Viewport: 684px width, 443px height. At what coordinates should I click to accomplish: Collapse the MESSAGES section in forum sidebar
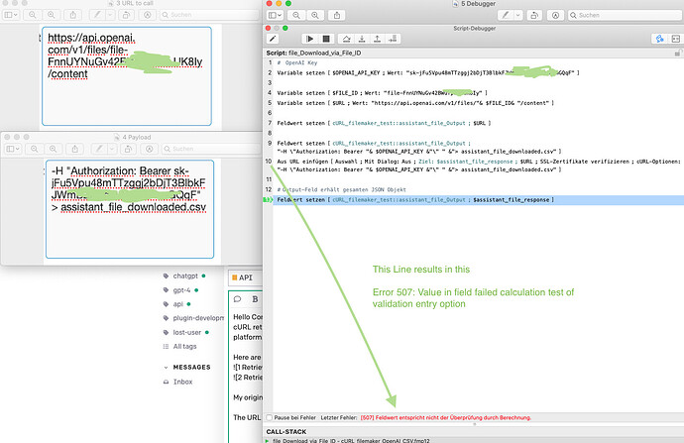click(x=166, y=367)
